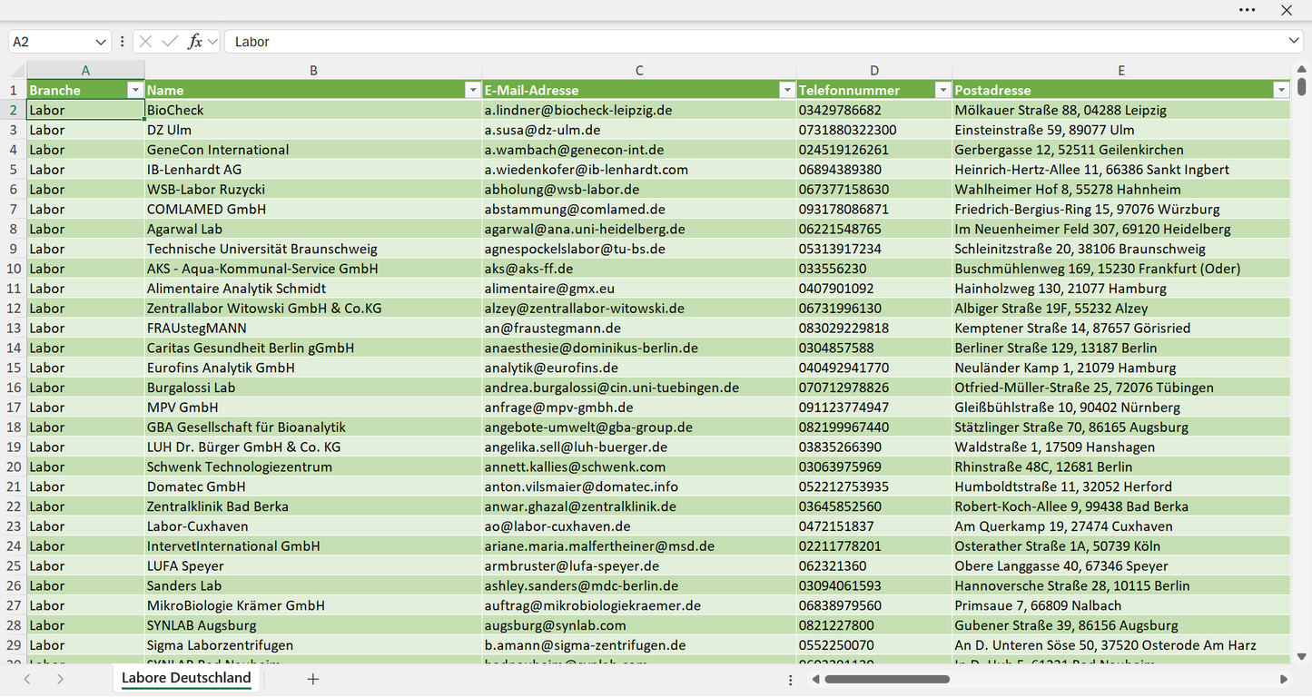This screenshot has width=1312, height=697.
Task: Expand the dropdown arrow beside fx
Action: click(x=212, y=42)
